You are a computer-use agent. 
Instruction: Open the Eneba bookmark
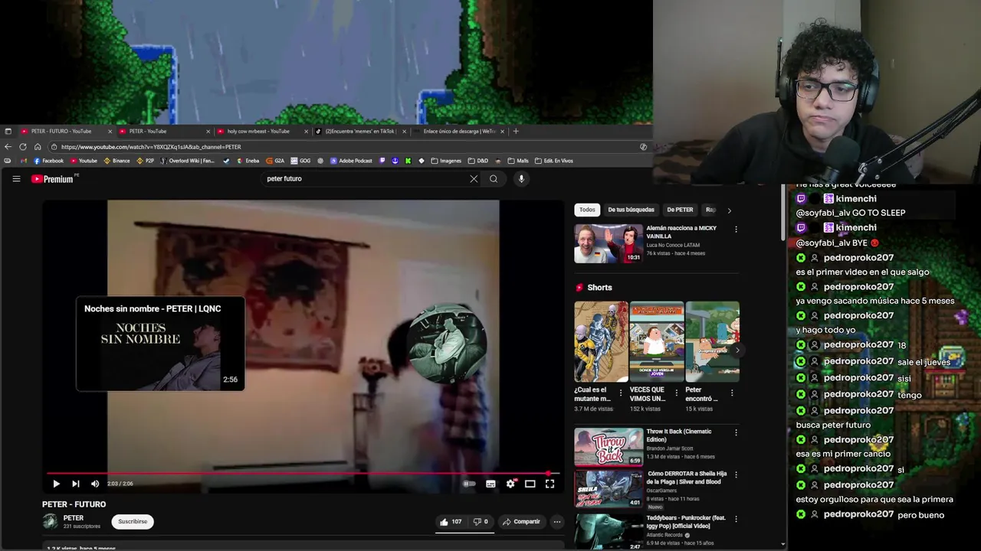click(x=248, y=161)
